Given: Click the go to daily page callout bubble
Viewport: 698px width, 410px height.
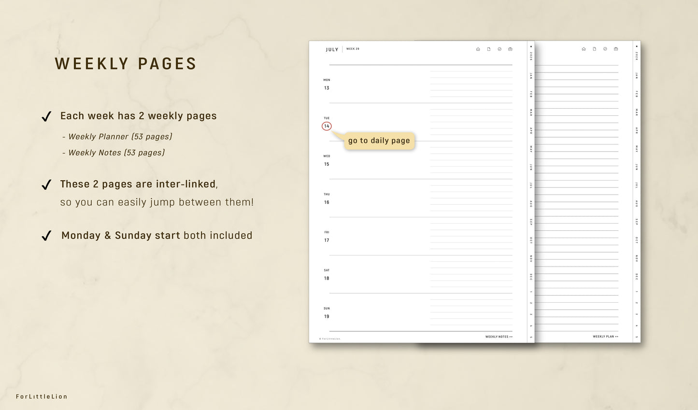Looking at the screenshot, I should (x=379, y=141).
